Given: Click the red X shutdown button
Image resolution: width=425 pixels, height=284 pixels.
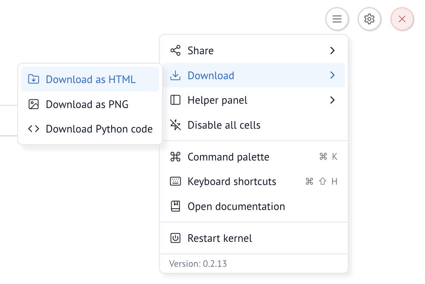Looking at the screenshot, I should [402, 19].
